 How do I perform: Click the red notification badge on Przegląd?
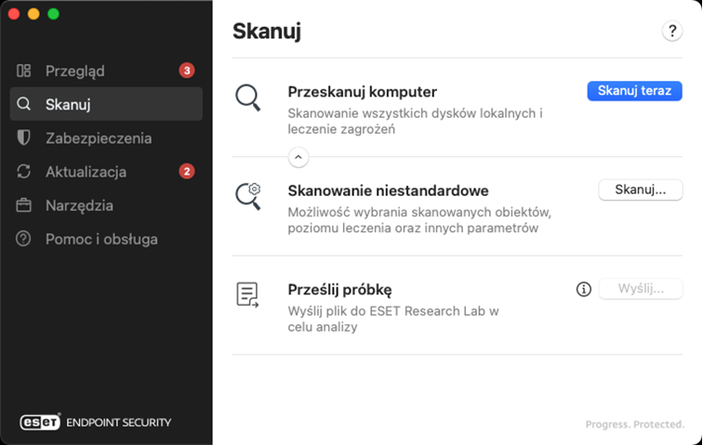187,71
